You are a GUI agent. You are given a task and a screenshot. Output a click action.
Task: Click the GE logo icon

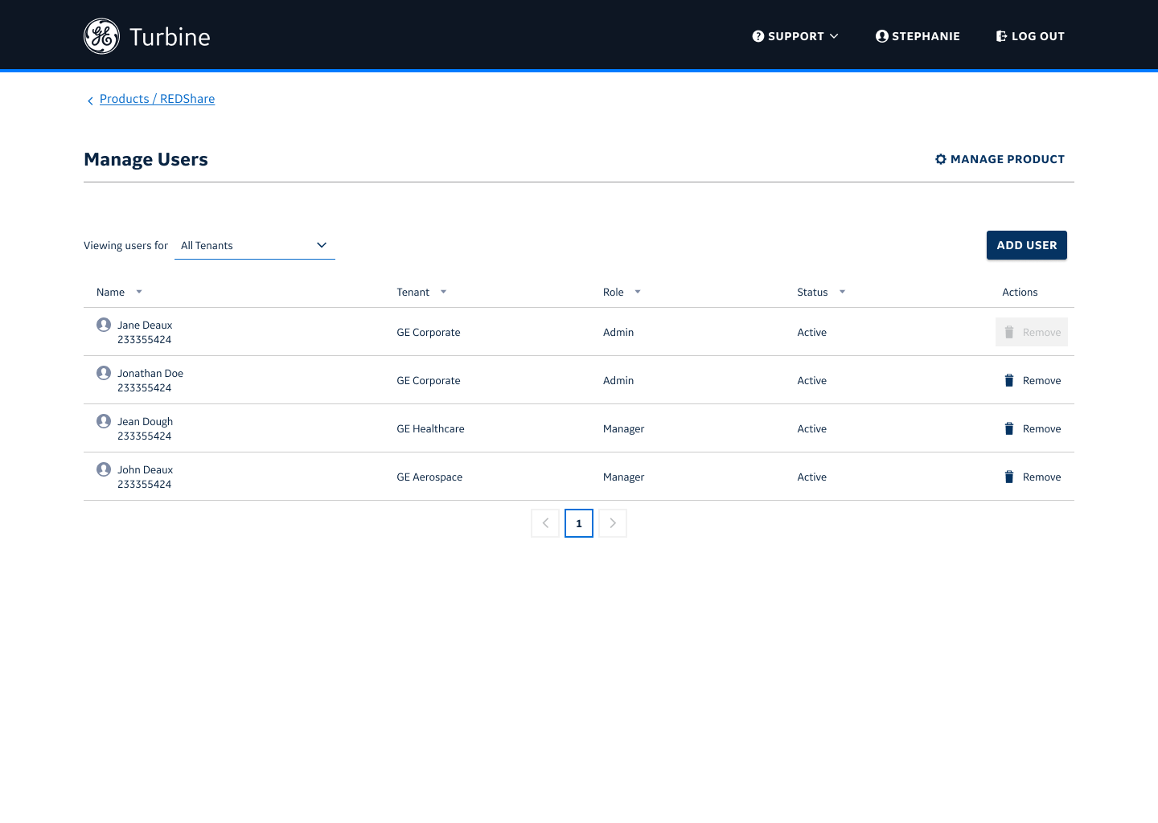click(102, 36)
